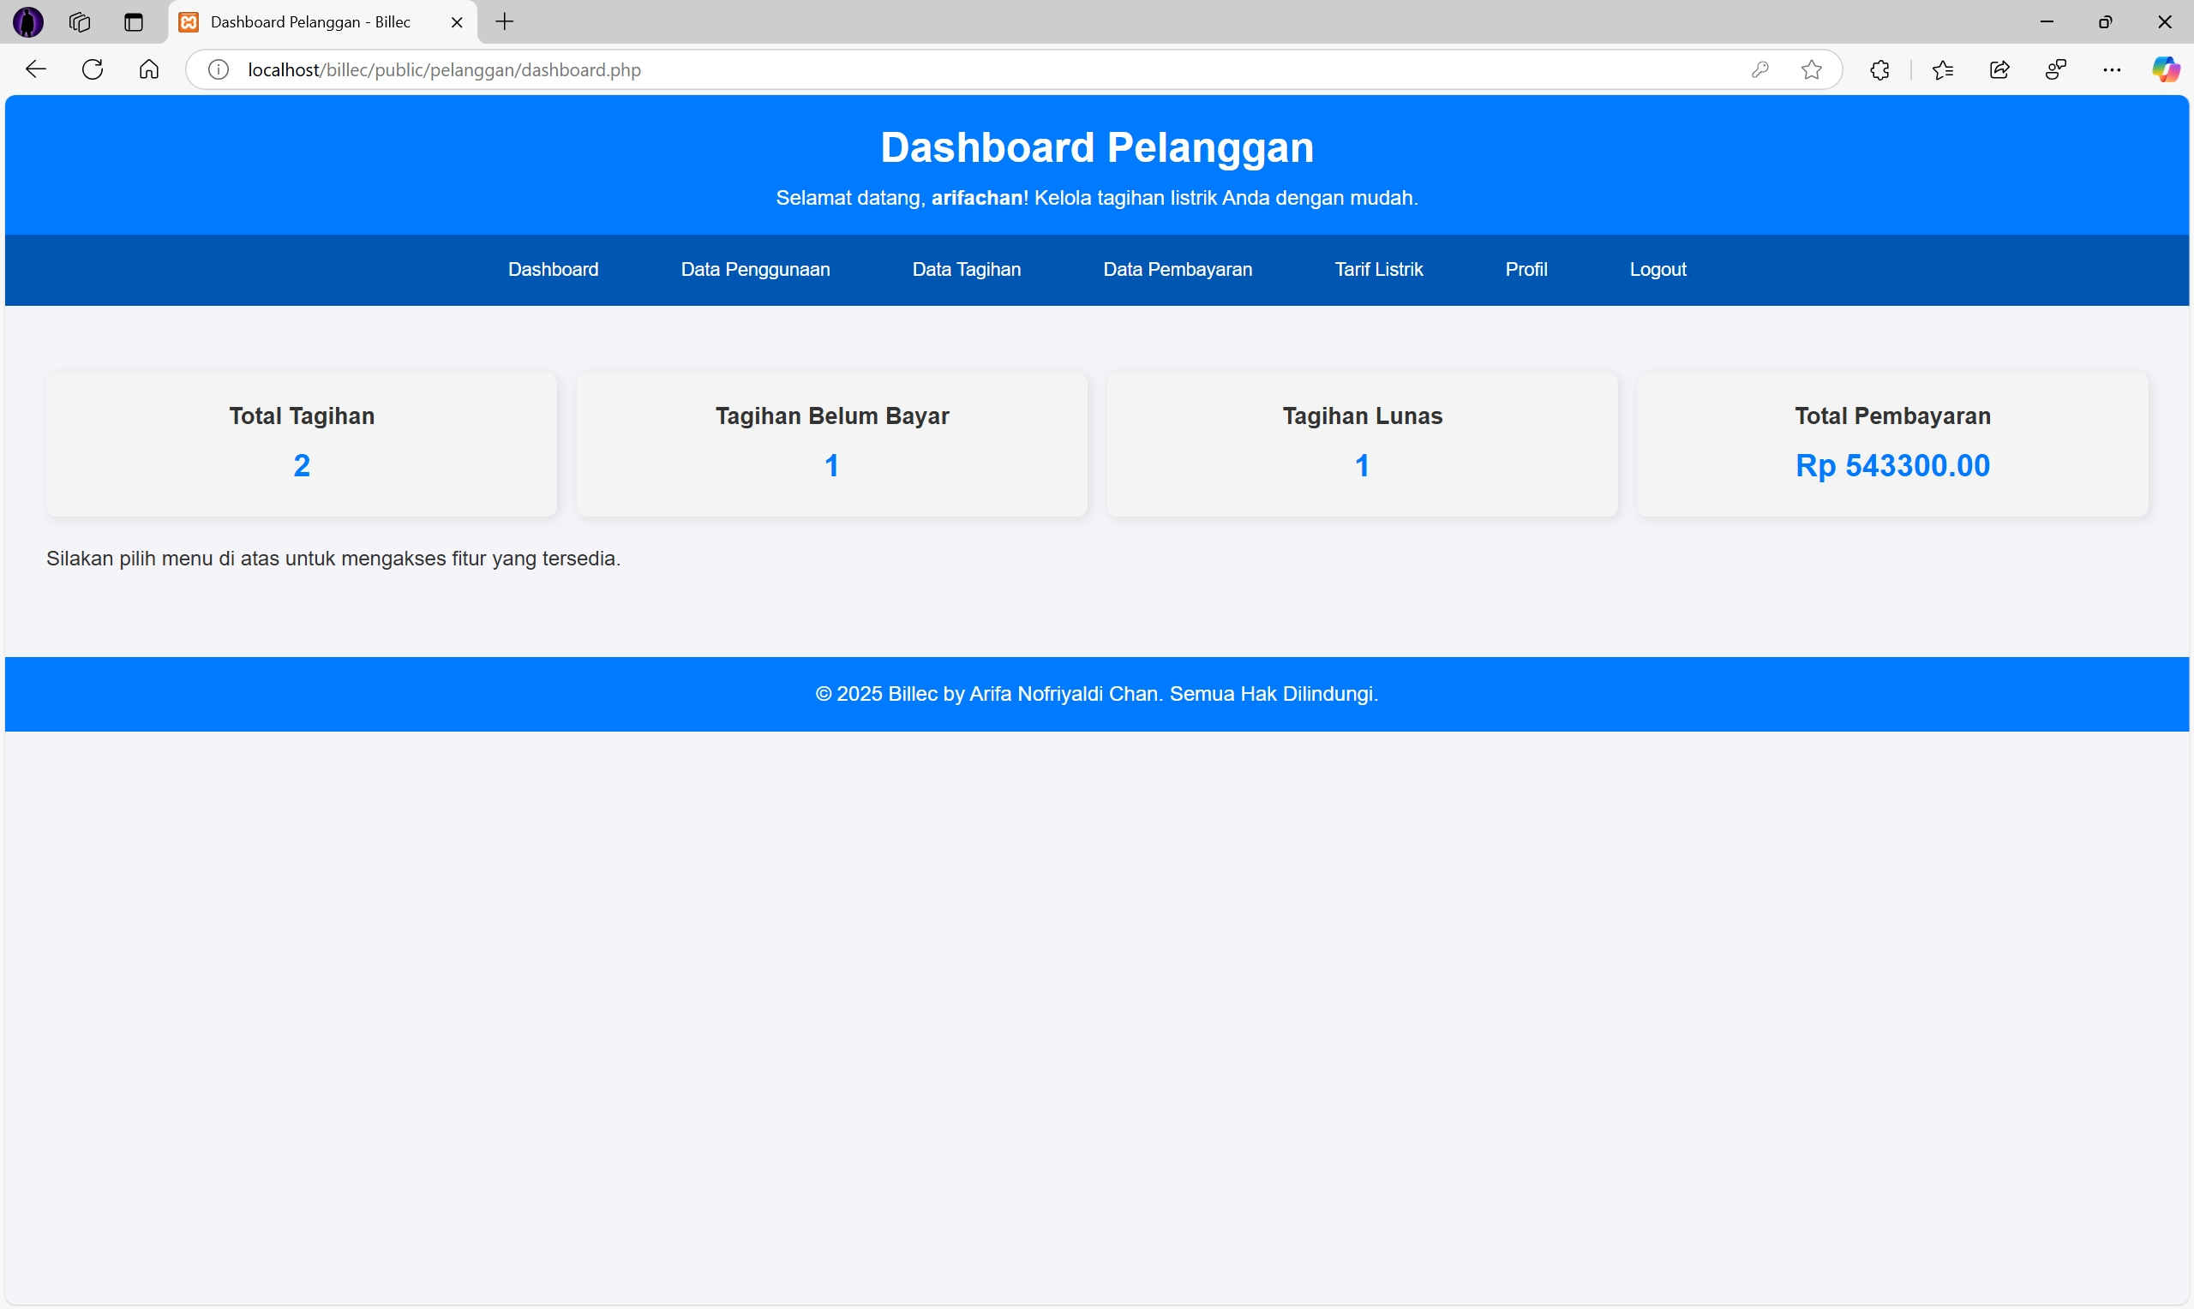Viewport: 2194px width, 1309px height.
Task: Open the Favorites list icon
Action: pyautogui.click(x=1943, y=69)
